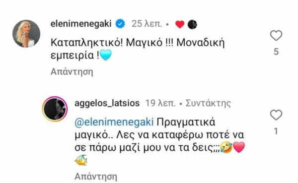Click the Συντάκτης author label
The width and height of the screenshot is (298, 183).
208,104
